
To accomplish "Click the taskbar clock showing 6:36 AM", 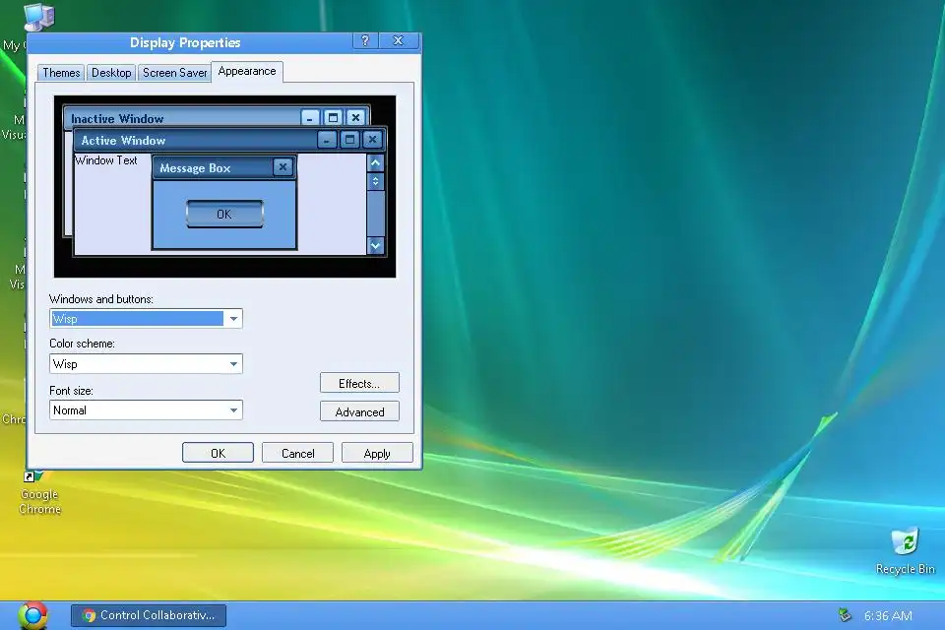I will [x=888, y=615].
